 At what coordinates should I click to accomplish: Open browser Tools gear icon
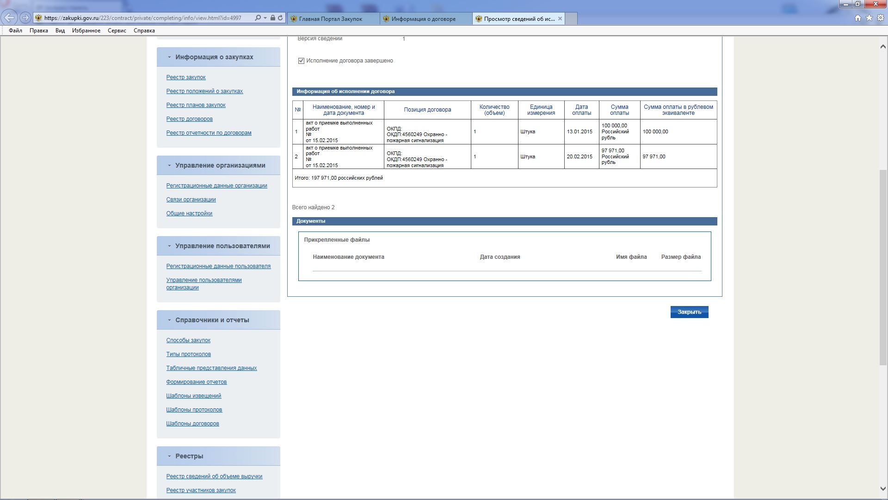tap(881, 18)
